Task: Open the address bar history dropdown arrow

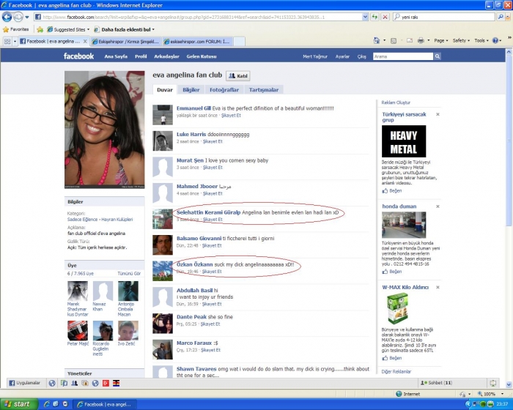Action: click(365, 17)
